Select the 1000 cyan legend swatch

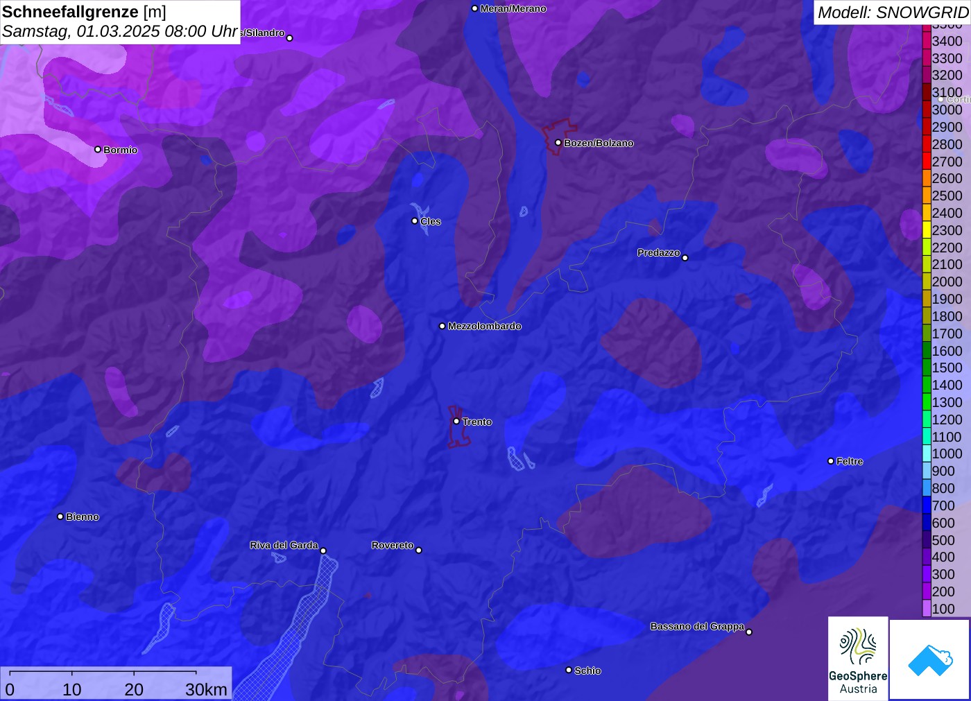[x=927, y=453]
